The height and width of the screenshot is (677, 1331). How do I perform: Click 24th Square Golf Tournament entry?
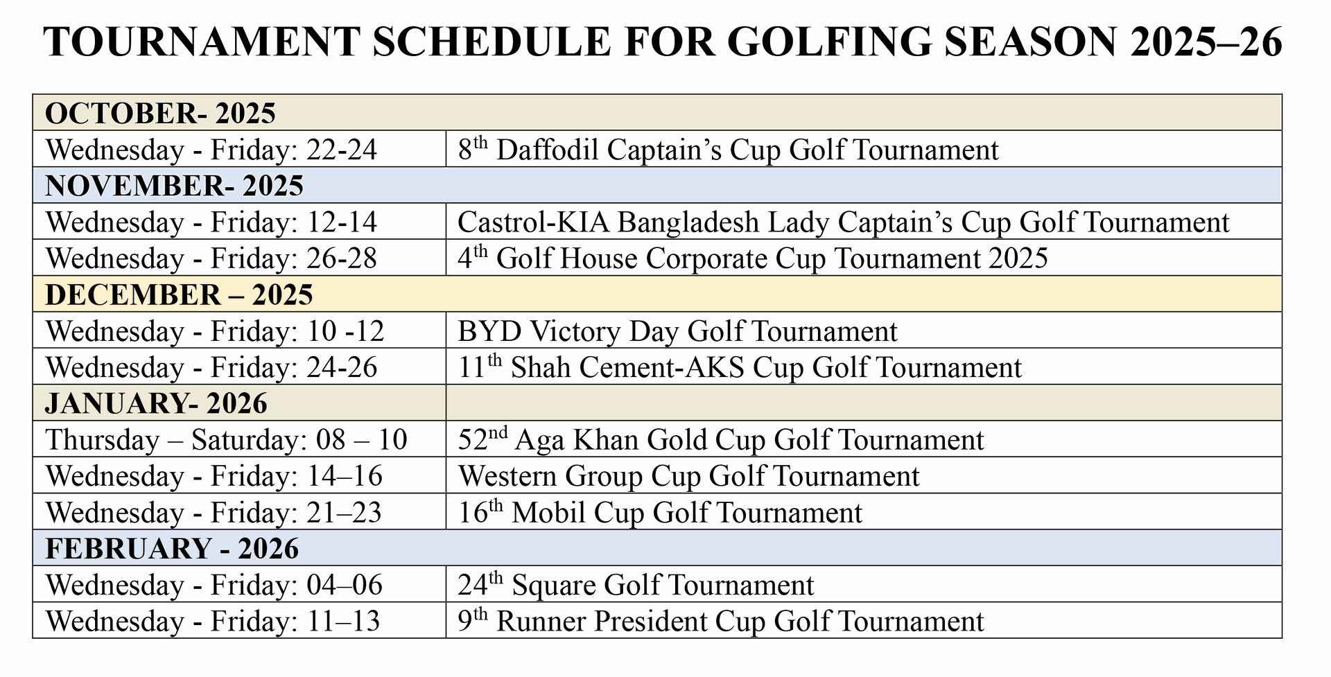[x=636, y=586]
